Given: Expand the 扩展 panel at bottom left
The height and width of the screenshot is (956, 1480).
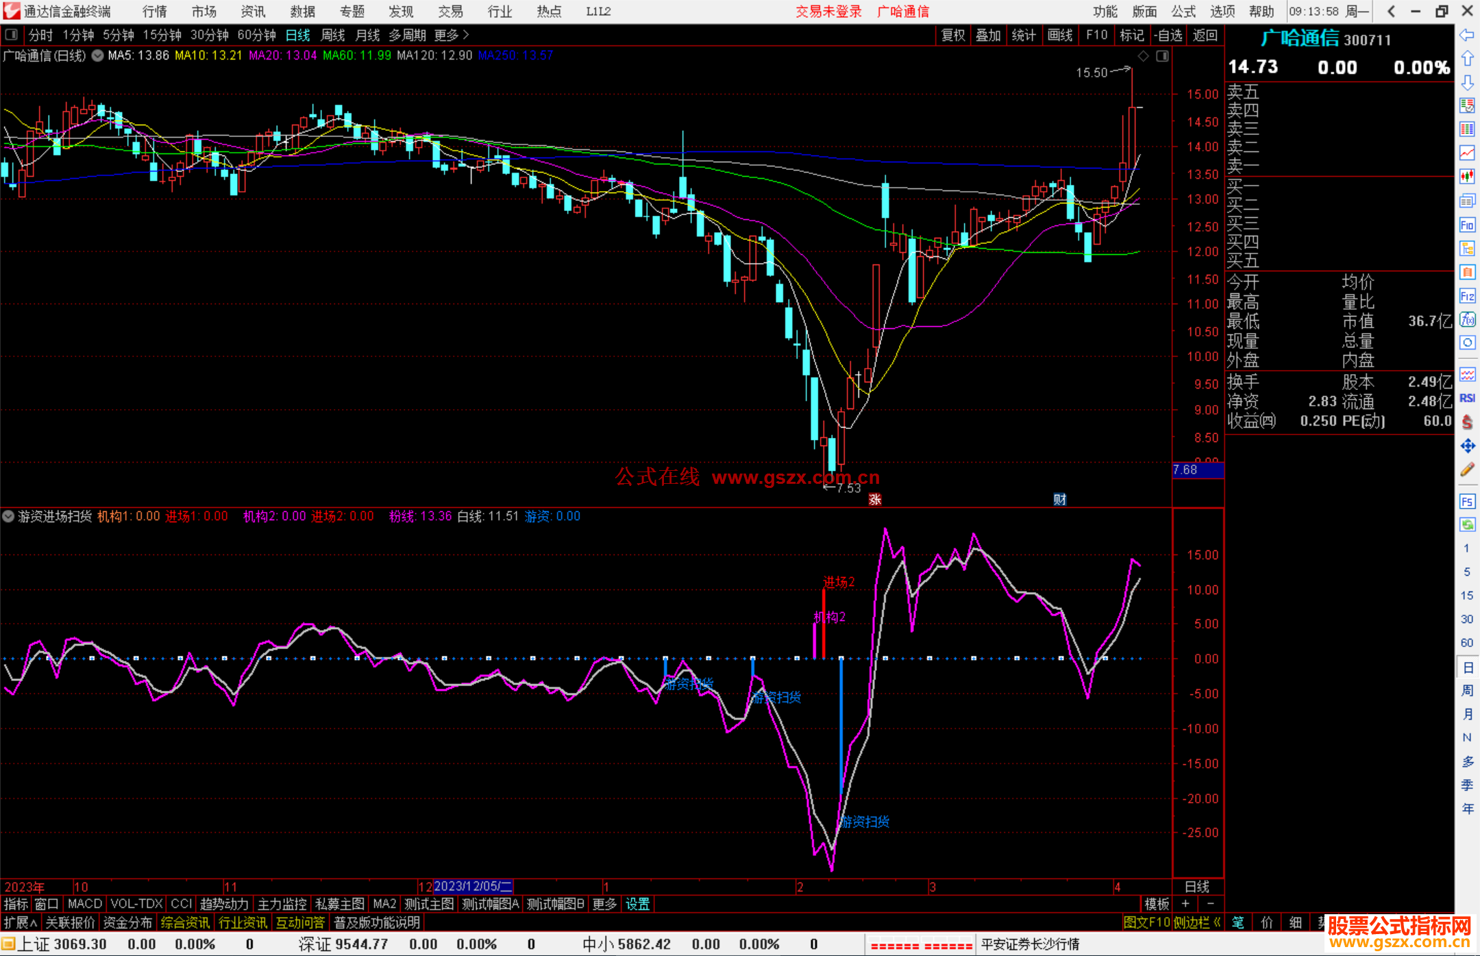Looking at the screenshot, I should (x=21, y=922).
